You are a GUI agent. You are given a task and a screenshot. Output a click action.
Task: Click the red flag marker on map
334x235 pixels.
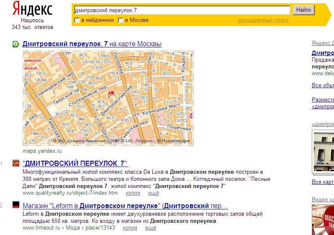[112, 94]
